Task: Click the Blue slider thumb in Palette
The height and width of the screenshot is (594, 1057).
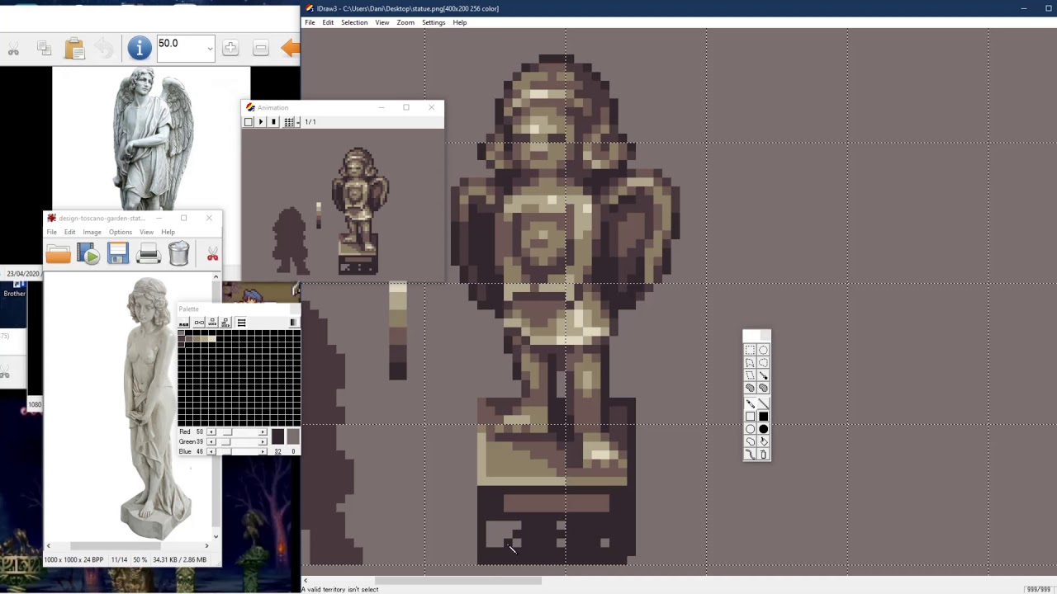Action: 225,451
